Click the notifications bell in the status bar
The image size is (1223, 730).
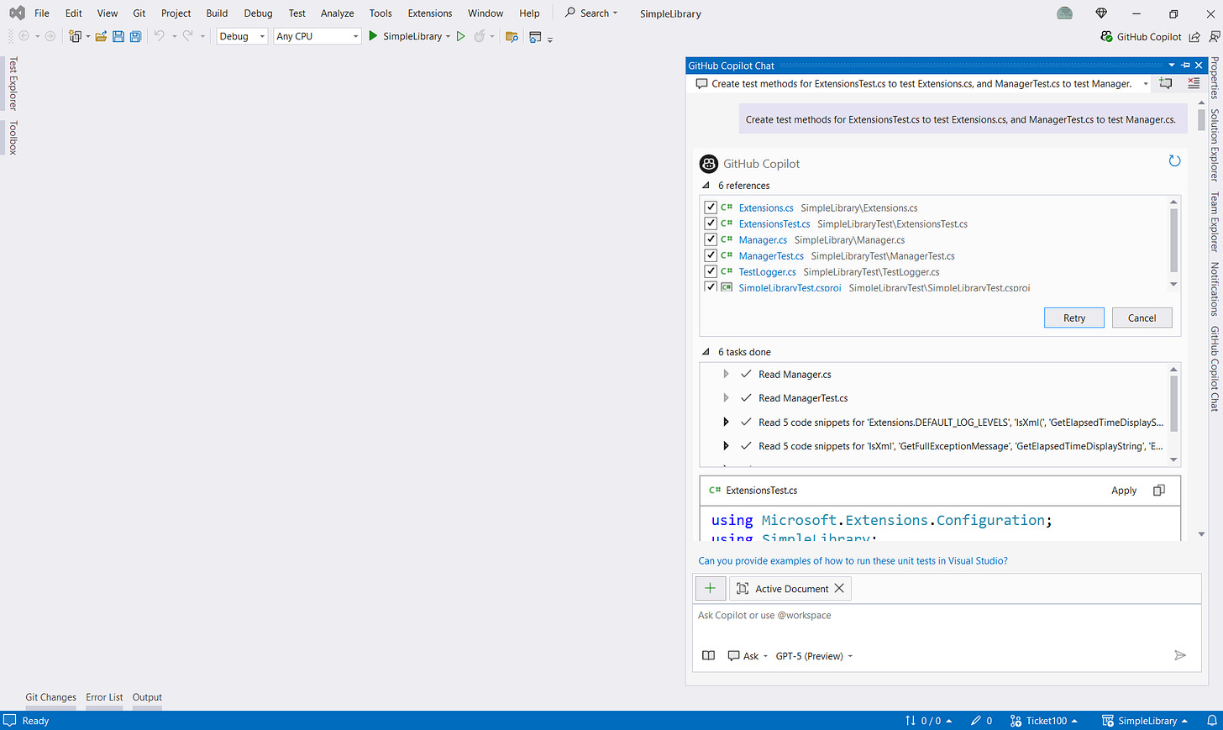tap(1211, 721)
